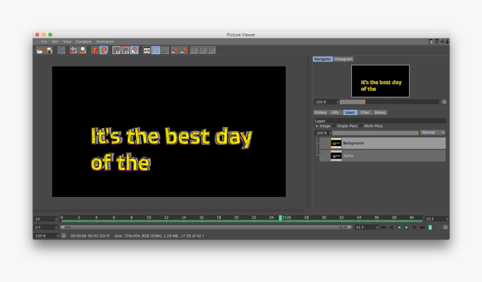Viewport: 482px width, 282px height.
Task: Select the Single-Pass radio button
Action: tap(334, 126)
